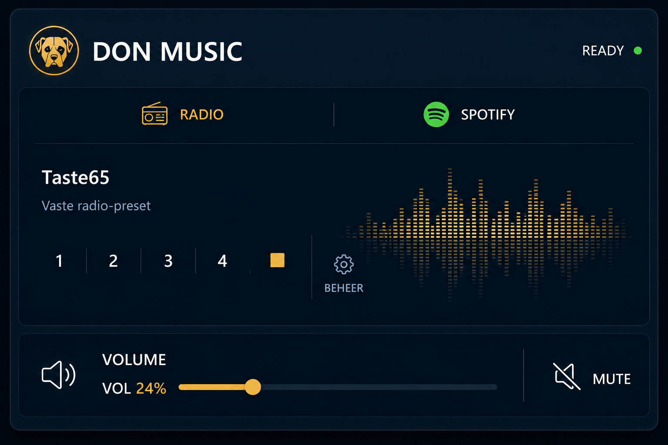Select radio preset 4
This screenshot has width=668, height=445.
(x=222, y=261)
